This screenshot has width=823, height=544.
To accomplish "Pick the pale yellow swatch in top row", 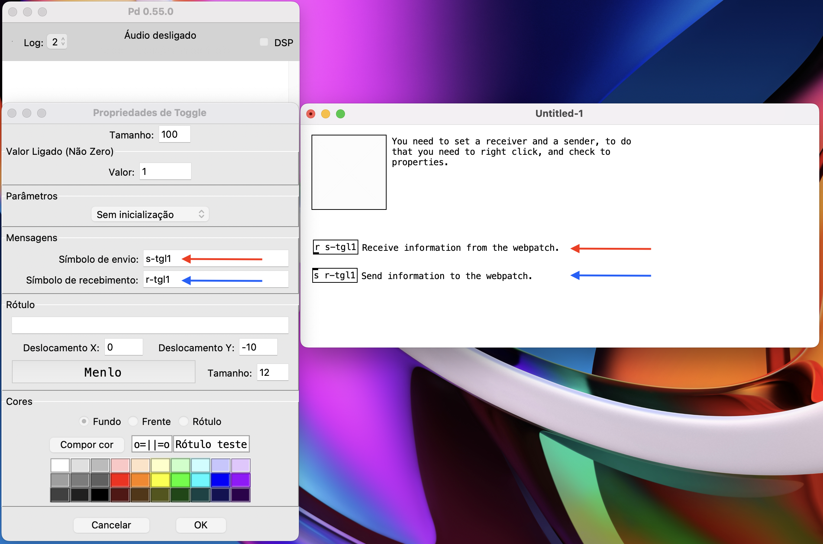I will click(160, 465).
